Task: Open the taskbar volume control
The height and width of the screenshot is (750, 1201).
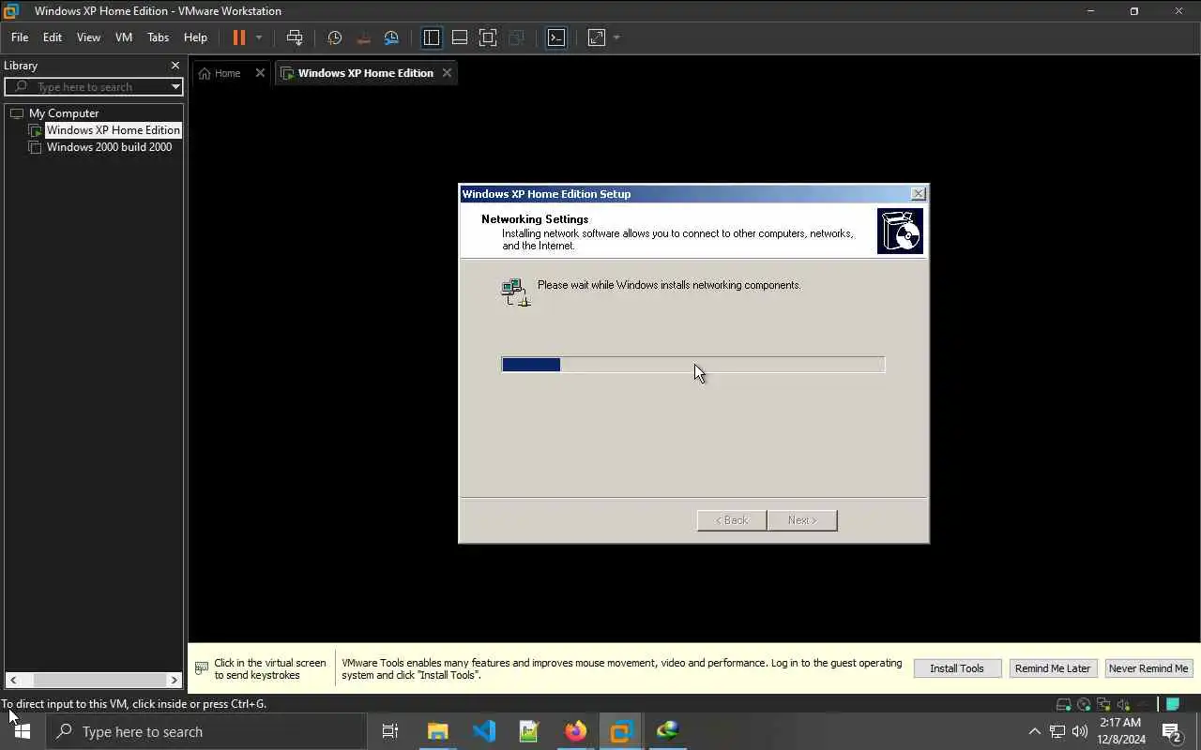Action: 1080,731
